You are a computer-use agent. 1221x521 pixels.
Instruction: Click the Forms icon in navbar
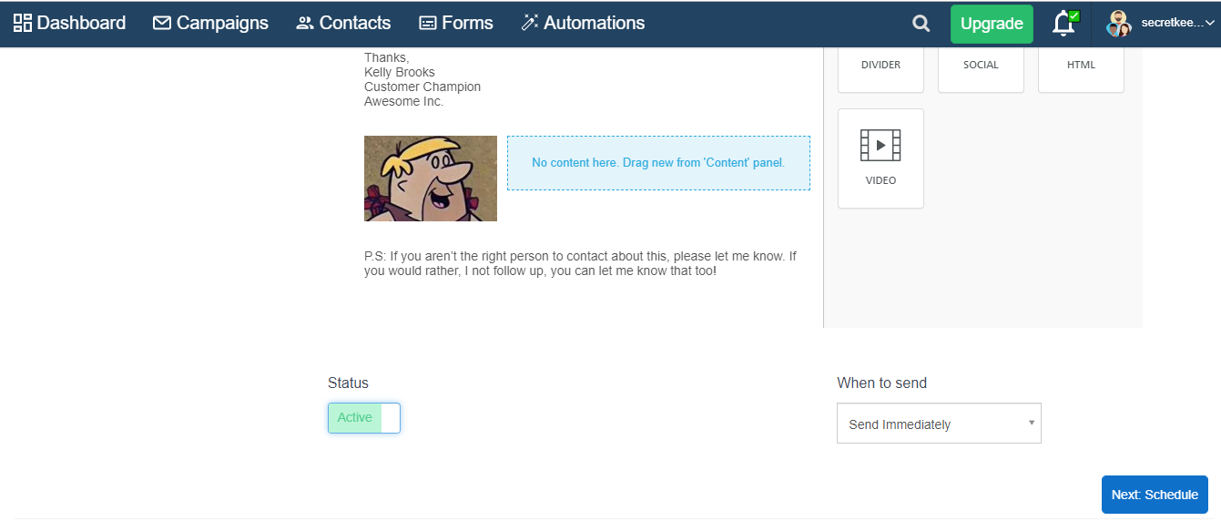coord(428,24)
